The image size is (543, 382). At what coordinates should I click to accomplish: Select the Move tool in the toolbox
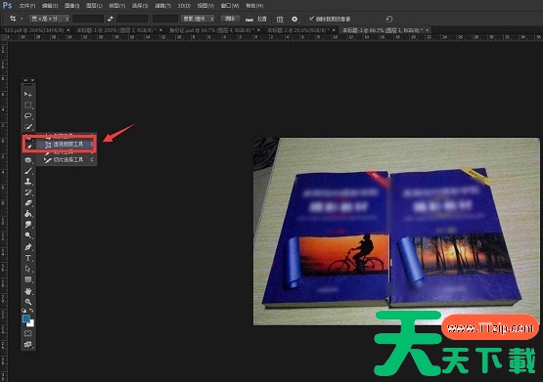point(28,94)
